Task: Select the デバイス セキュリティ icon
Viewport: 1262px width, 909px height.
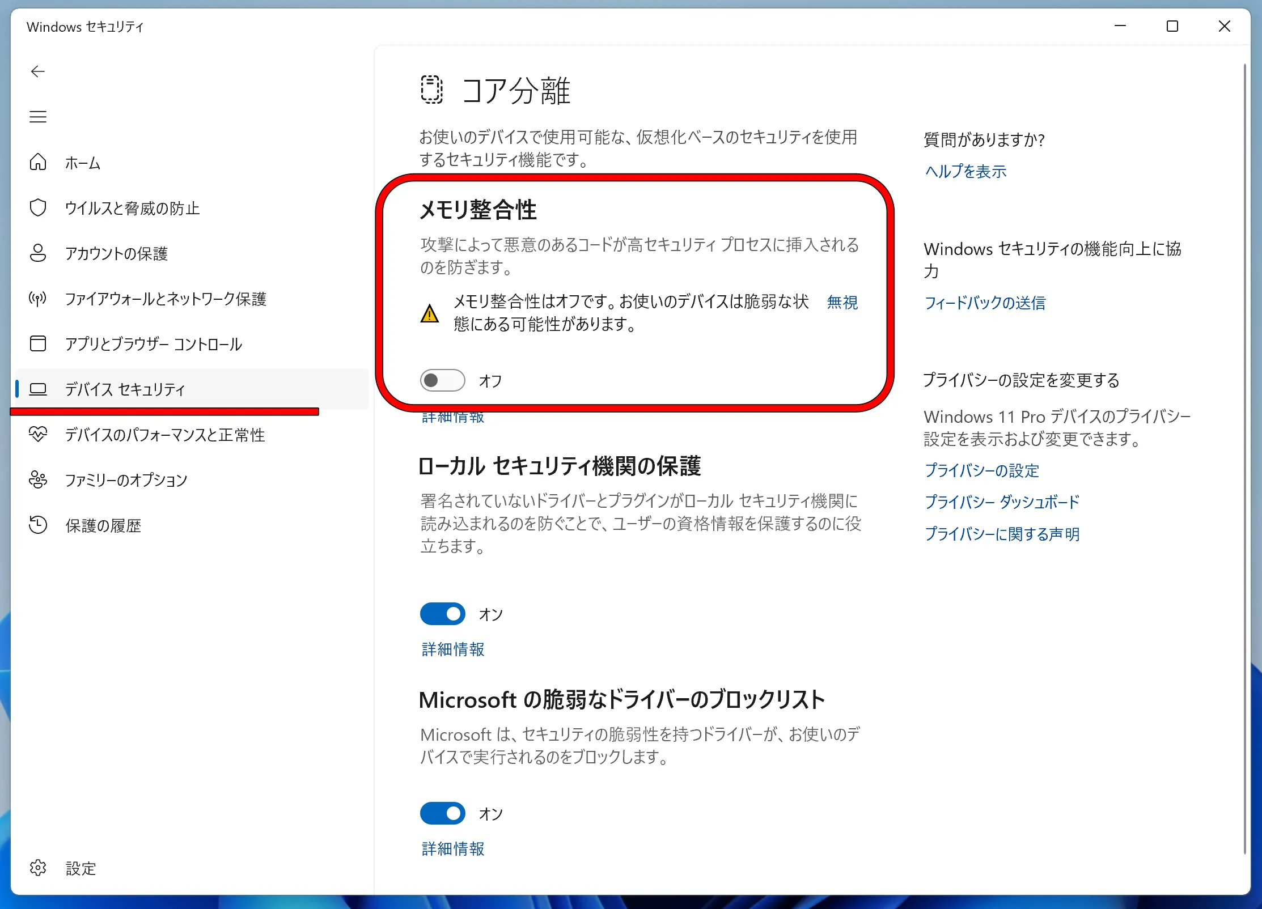Action: point(37,389)
